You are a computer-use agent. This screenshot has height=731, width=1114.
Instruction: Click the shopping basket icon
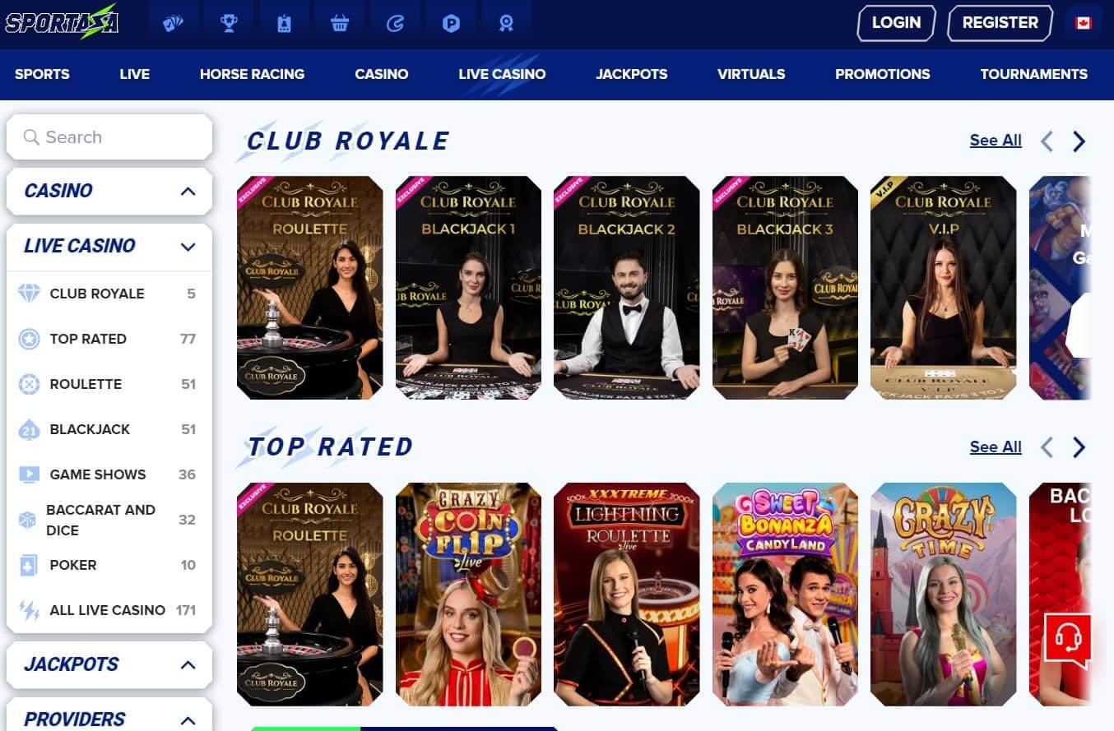pos(340,23)
